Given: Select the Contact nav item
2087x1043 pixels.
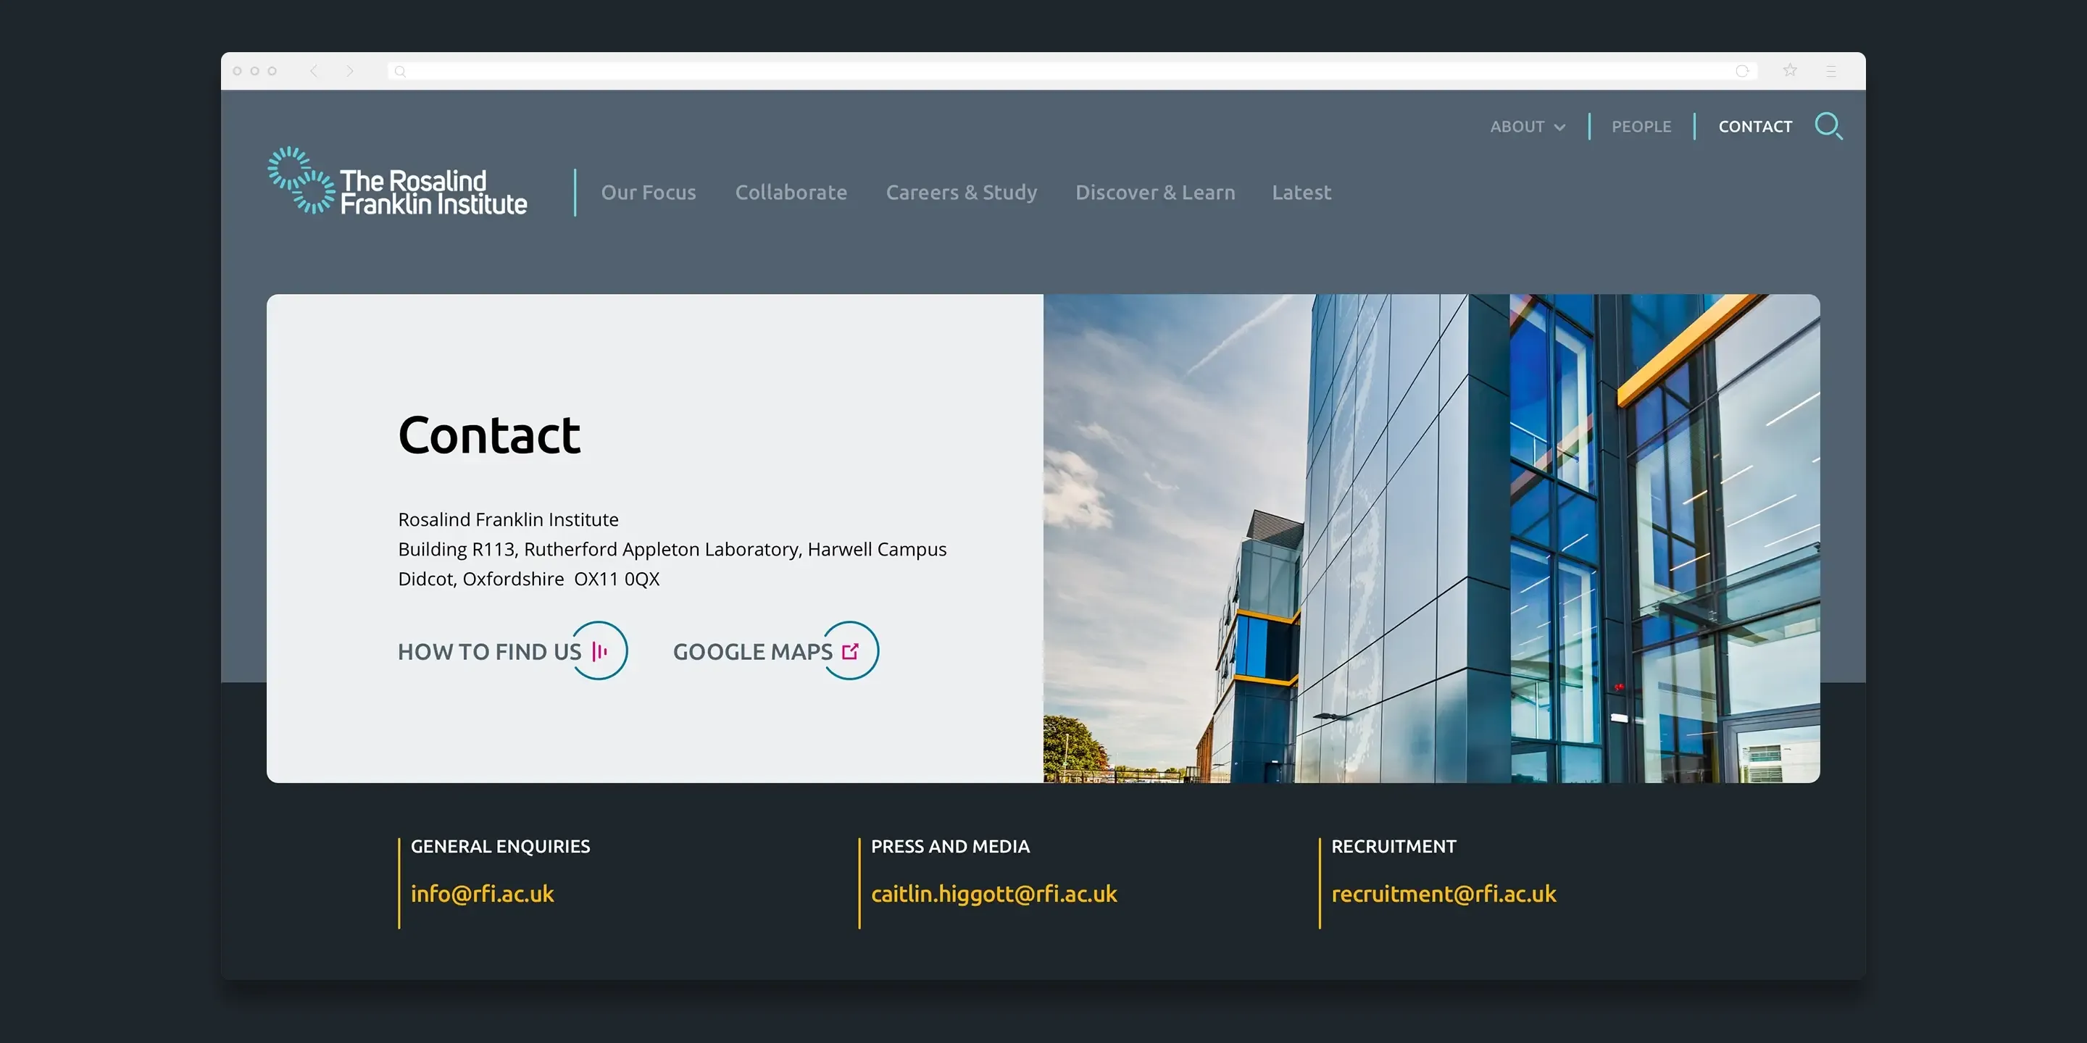Looking at the screenshot, I should tap(1755, 127).
